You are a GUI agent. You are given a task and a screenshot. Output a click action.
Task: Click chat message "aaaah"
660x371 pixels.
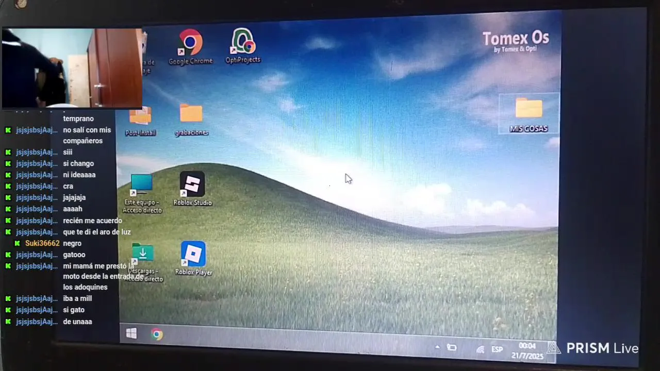[73, 209]
